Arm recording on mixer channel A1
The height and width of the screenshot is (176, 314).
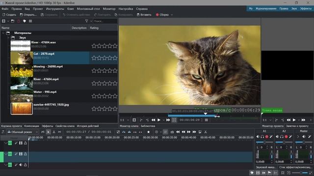267,137
